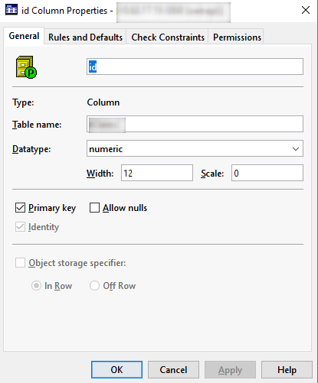This screenshot has width=318, height=383.
Task: Open the numeric datatype combo box
Action: 195,148
